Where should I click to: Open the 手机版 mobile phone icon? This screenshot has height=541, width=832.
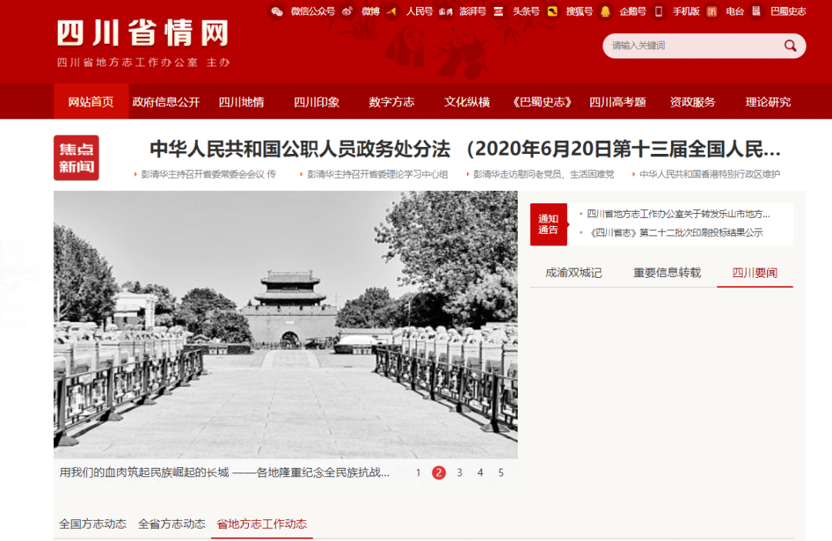(x=659, y=12)
